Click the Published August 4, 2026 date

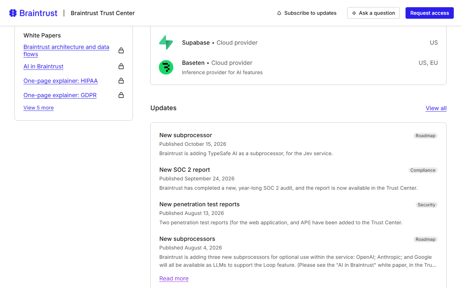(191, 248)
